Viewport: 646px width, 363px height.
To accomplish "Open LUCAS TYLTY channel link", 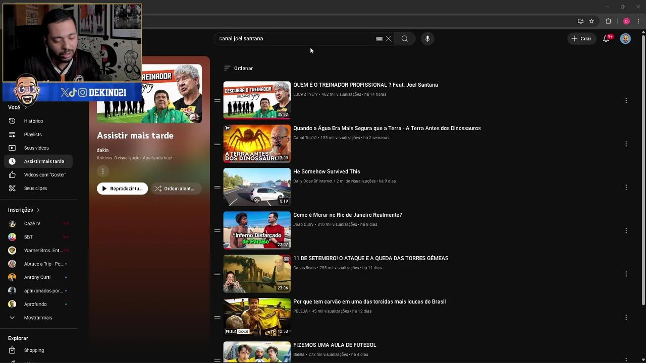I will tap(305, 94).
